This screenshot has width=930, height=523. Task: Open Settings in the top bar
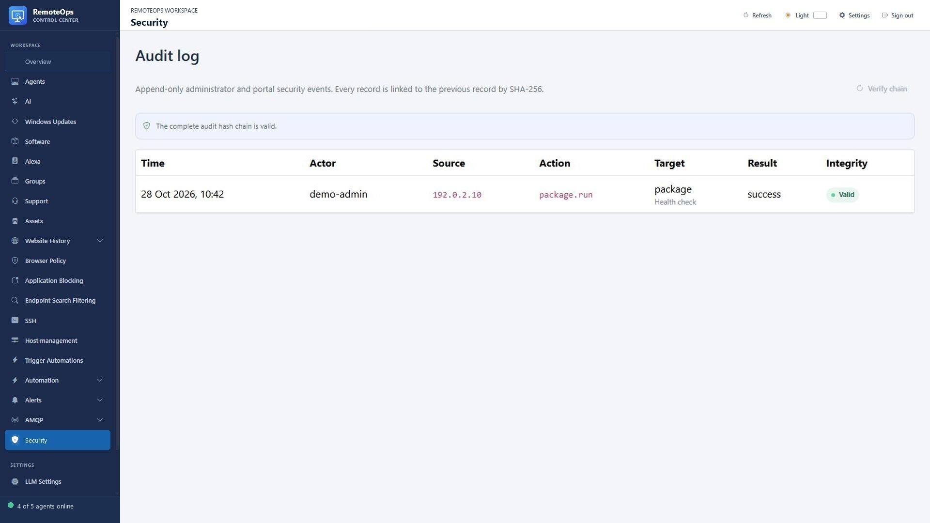pos(854,15)
